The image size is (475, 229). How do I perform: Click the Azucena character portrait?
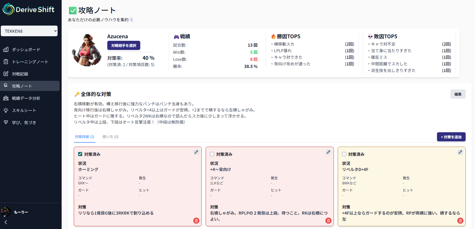[87, 50]
